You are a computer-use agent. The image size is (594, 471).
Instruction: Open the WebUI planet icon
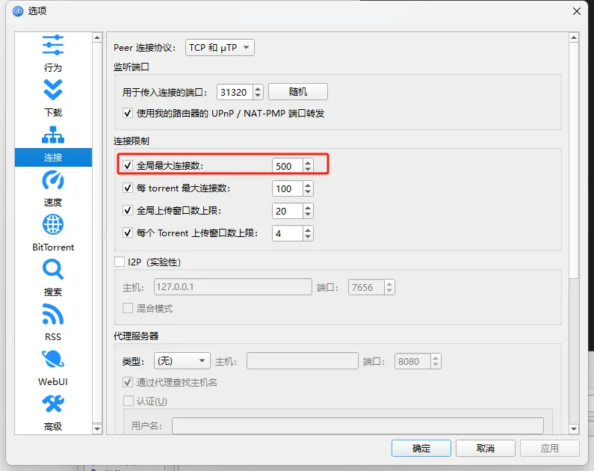coord(53,359)
